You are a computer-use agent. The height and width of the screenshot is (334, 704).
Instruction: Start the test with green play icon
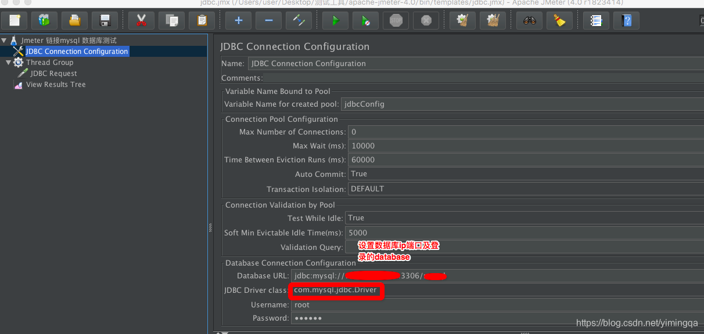tap(335, 20)
